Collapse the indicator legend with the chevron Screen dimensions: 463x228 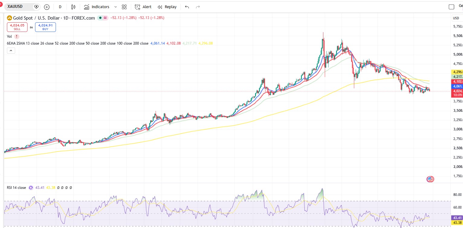point(11,51)
